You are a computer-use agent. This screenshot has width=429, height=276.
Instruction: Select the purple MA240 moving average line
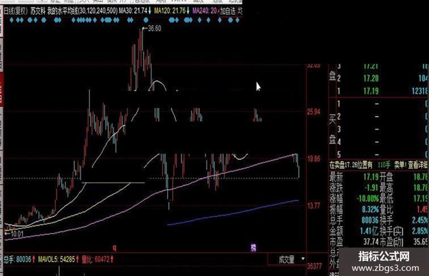(150, 197)
